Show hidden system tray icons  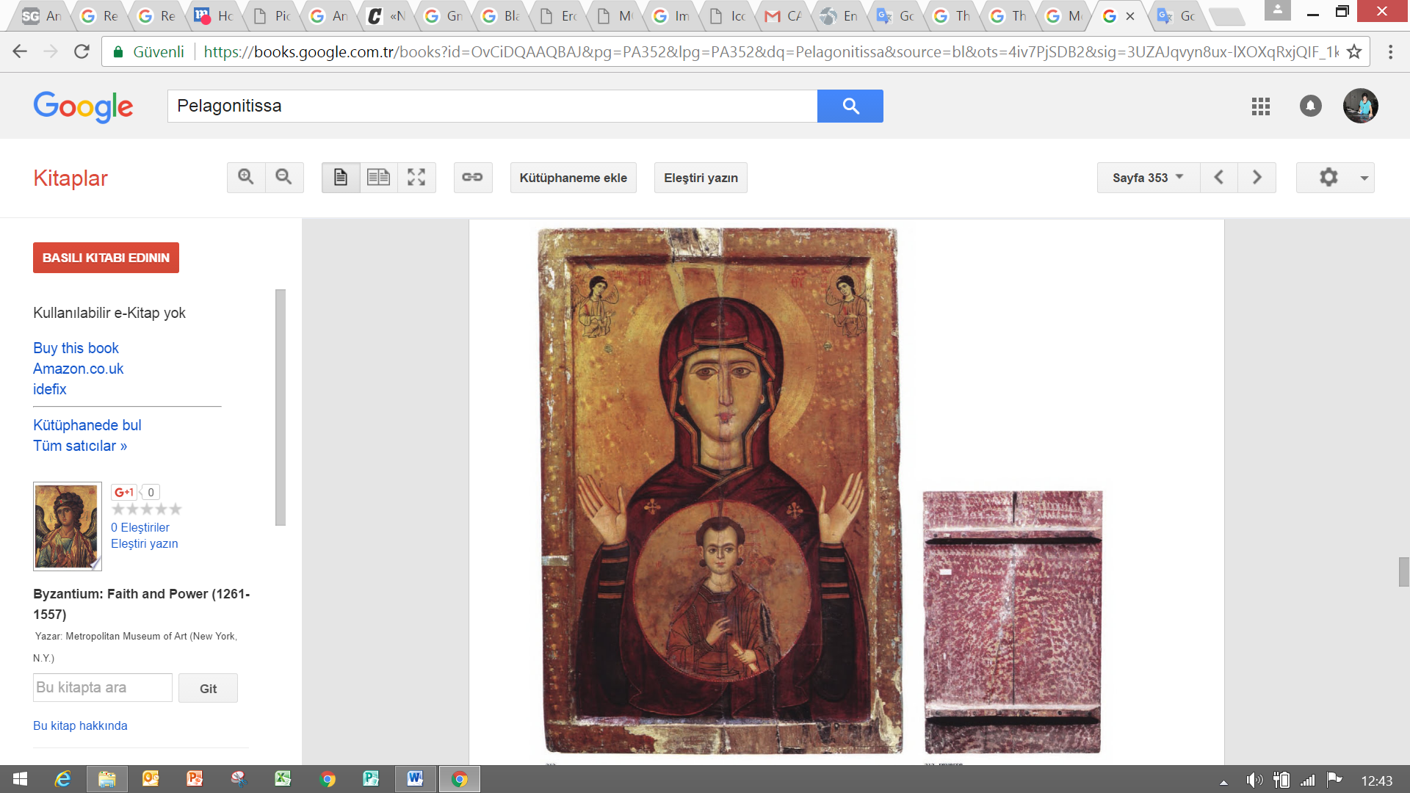coord(1223,781)
